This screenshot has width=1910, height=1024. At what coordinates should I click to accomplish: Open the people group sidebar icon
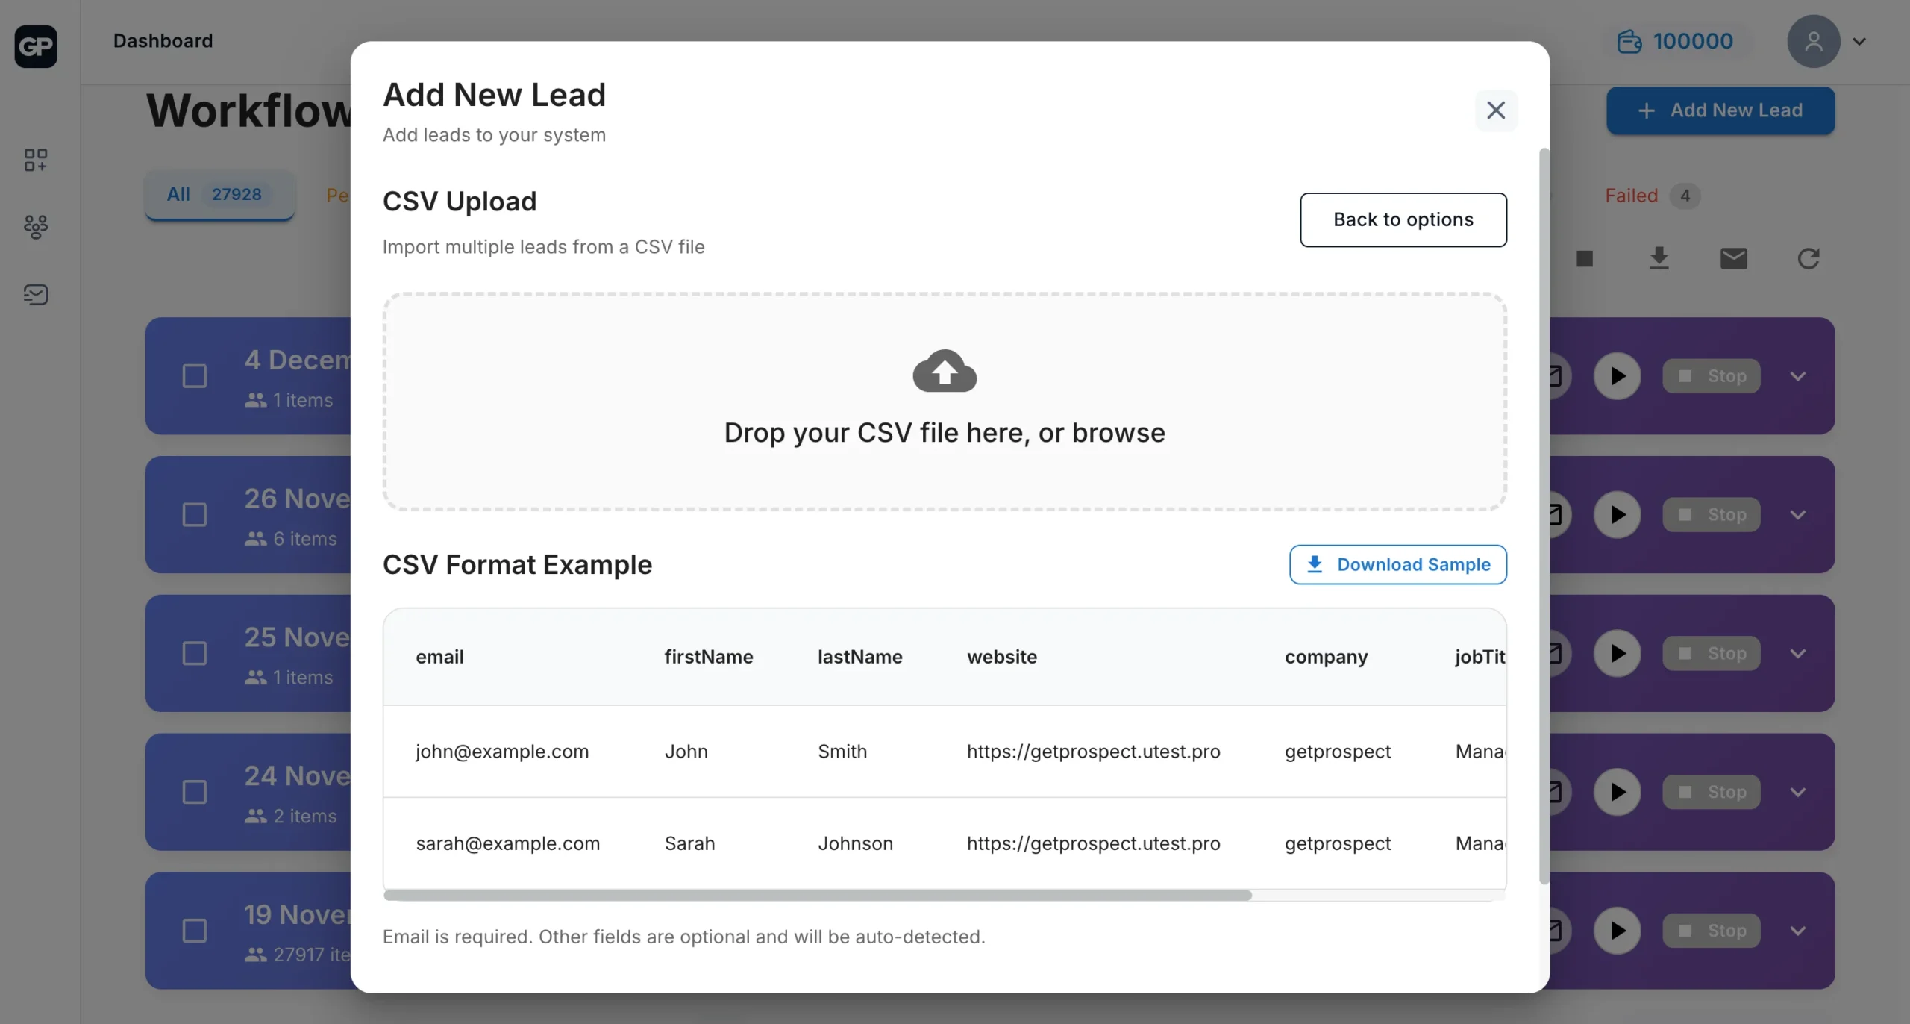click(x=36, y=227)
